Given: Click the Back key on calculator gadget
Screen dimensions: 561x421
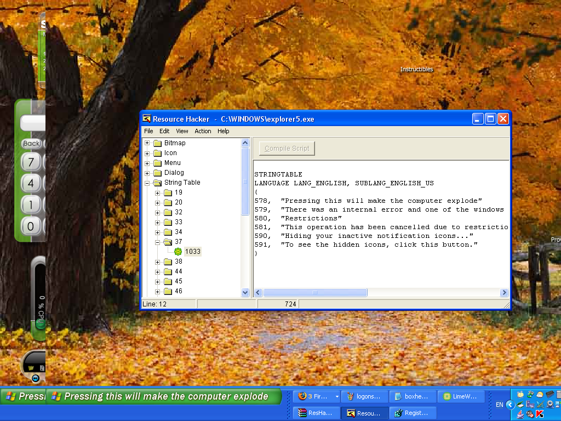Looking at the screenshot, I should (x=31, y=143).
